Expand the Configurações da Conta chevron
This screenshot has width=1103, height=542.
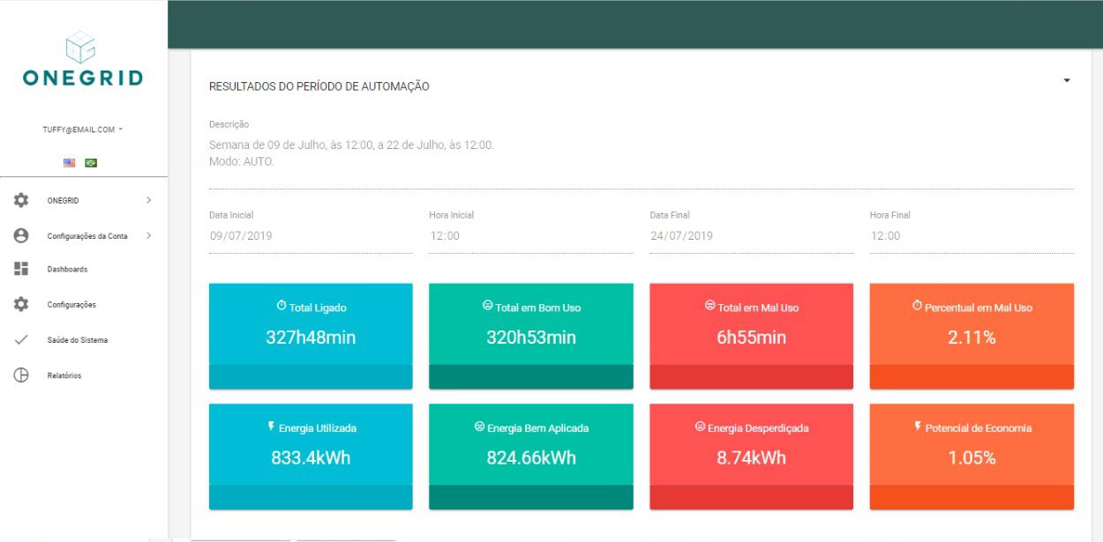[148, 235]
